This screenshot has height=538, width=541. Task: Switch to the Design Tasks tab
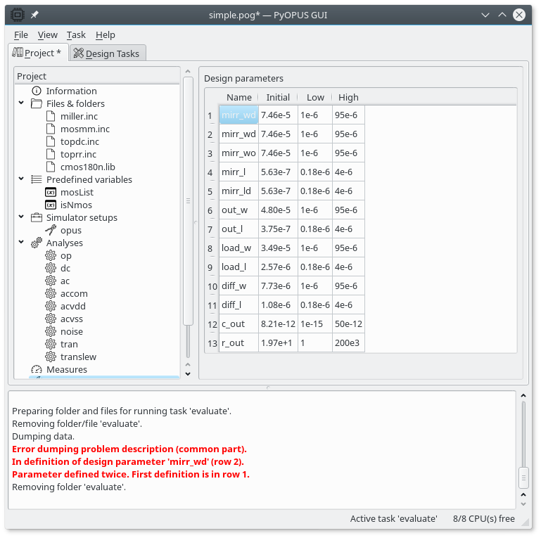[x=108, y=53]
